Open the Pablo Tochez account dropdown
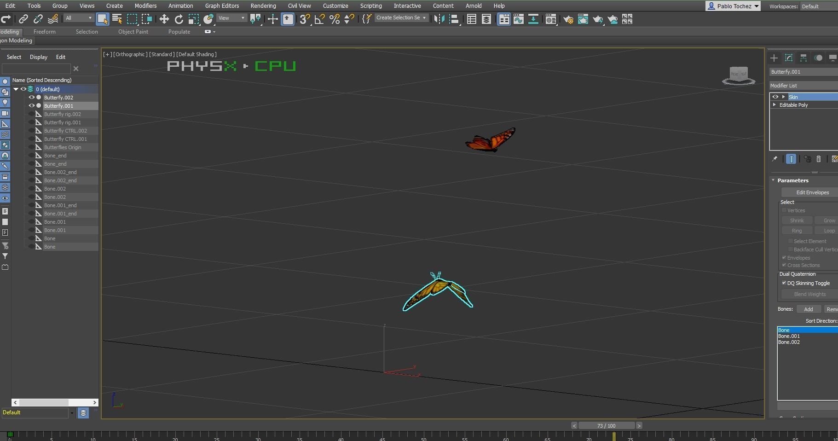Image resolution: width=838 pixels, height=441 pixels. point(733,6)
